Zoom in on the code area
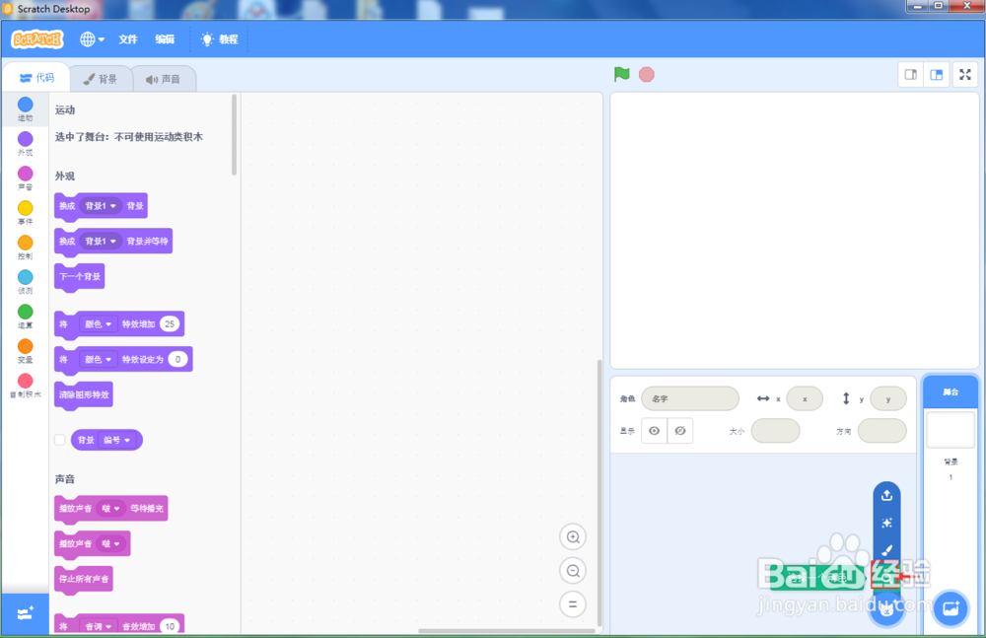Screen dimensions: 986x638 [573, 536]
